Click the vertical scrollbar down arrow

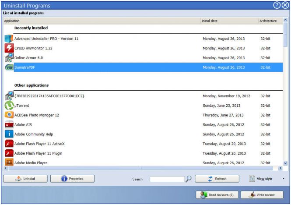285,163
